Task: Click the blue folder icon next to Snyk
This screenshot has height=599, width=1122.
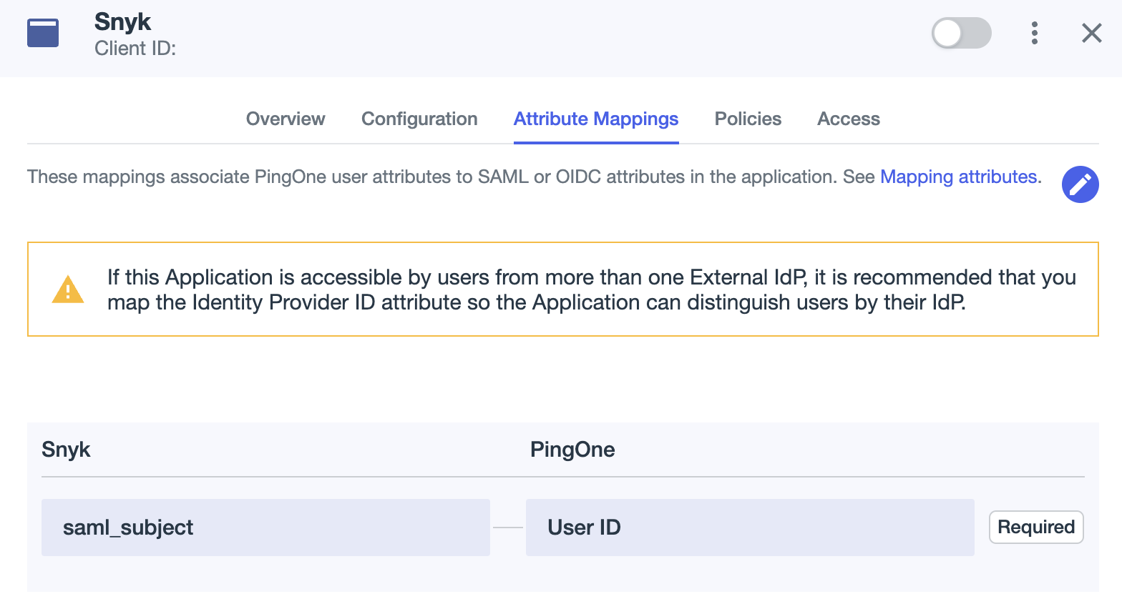Action: [42, 32]
